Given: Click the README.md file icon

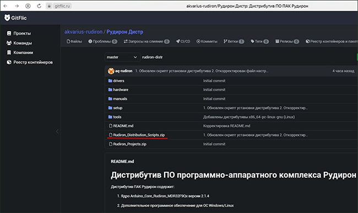Looking at the screenshot, I should (x=111, y=126).
